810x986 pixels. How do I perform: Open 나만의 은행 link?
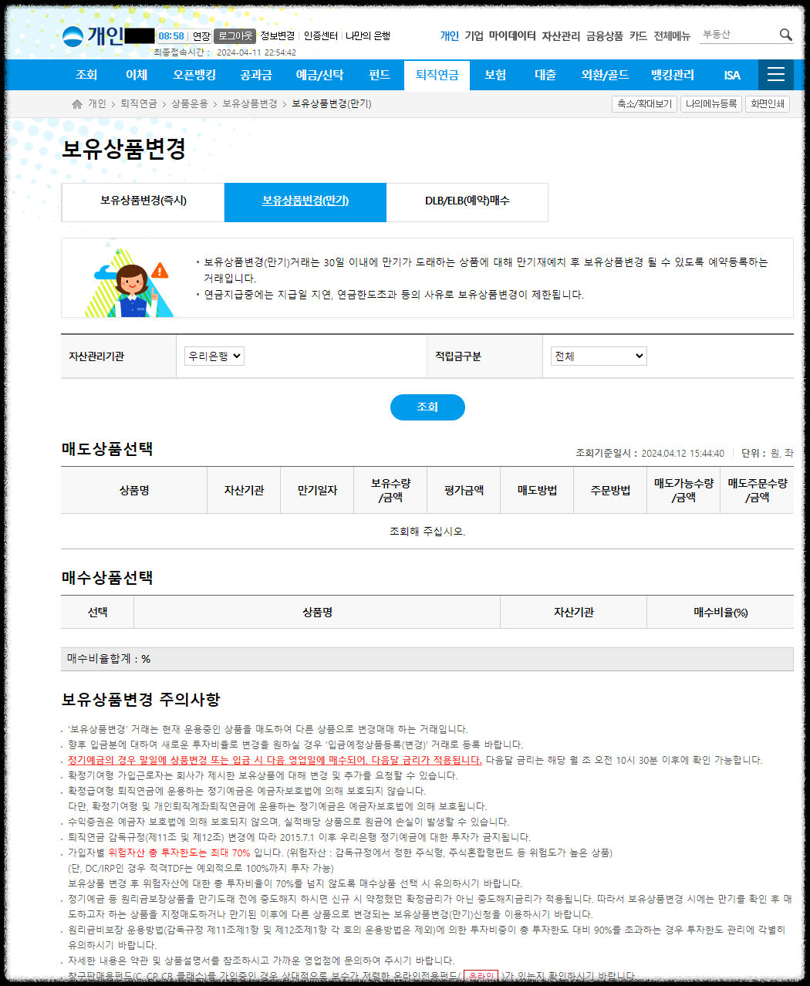click(368, 36)
